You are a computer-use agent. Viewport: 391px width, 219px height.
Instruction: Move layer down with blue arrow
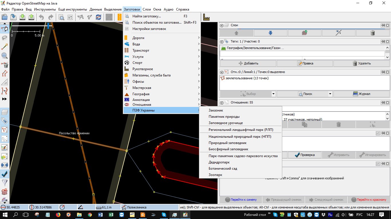click(270, 33)
